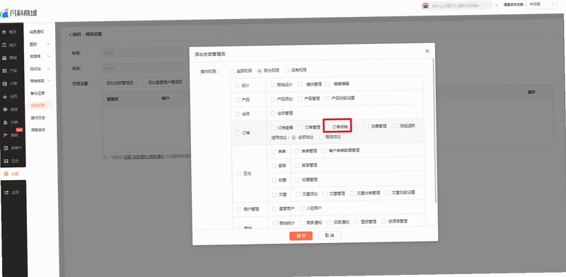Screen dimensions: 566x277
Task: Check the 投票管理 checkbox
Action: (298, 179)
